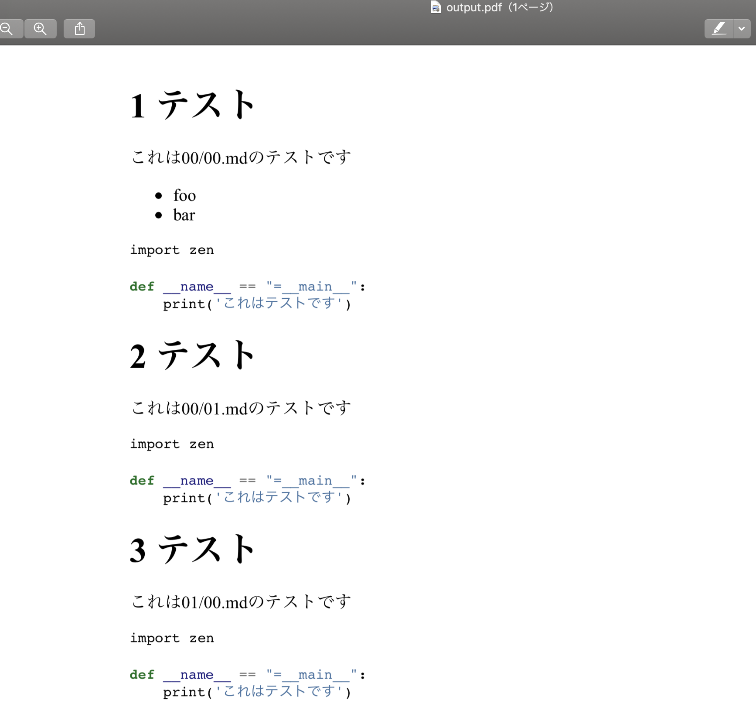The height and width of the screenshot is (724, 756).
Task: Click the window title output.pdf
Action: pyautogui.click(x=500, y=7)
